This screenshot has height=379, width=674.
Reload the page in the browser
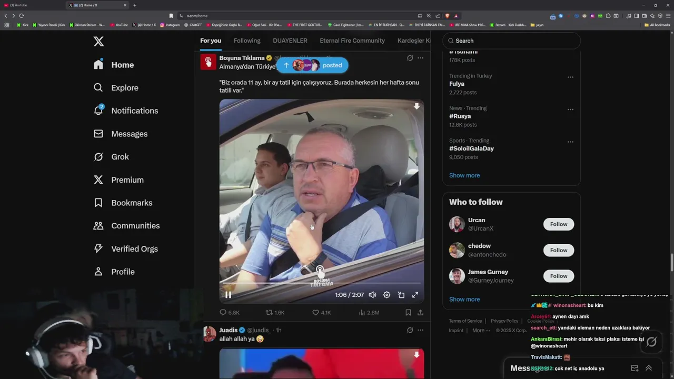pos(22,16)
